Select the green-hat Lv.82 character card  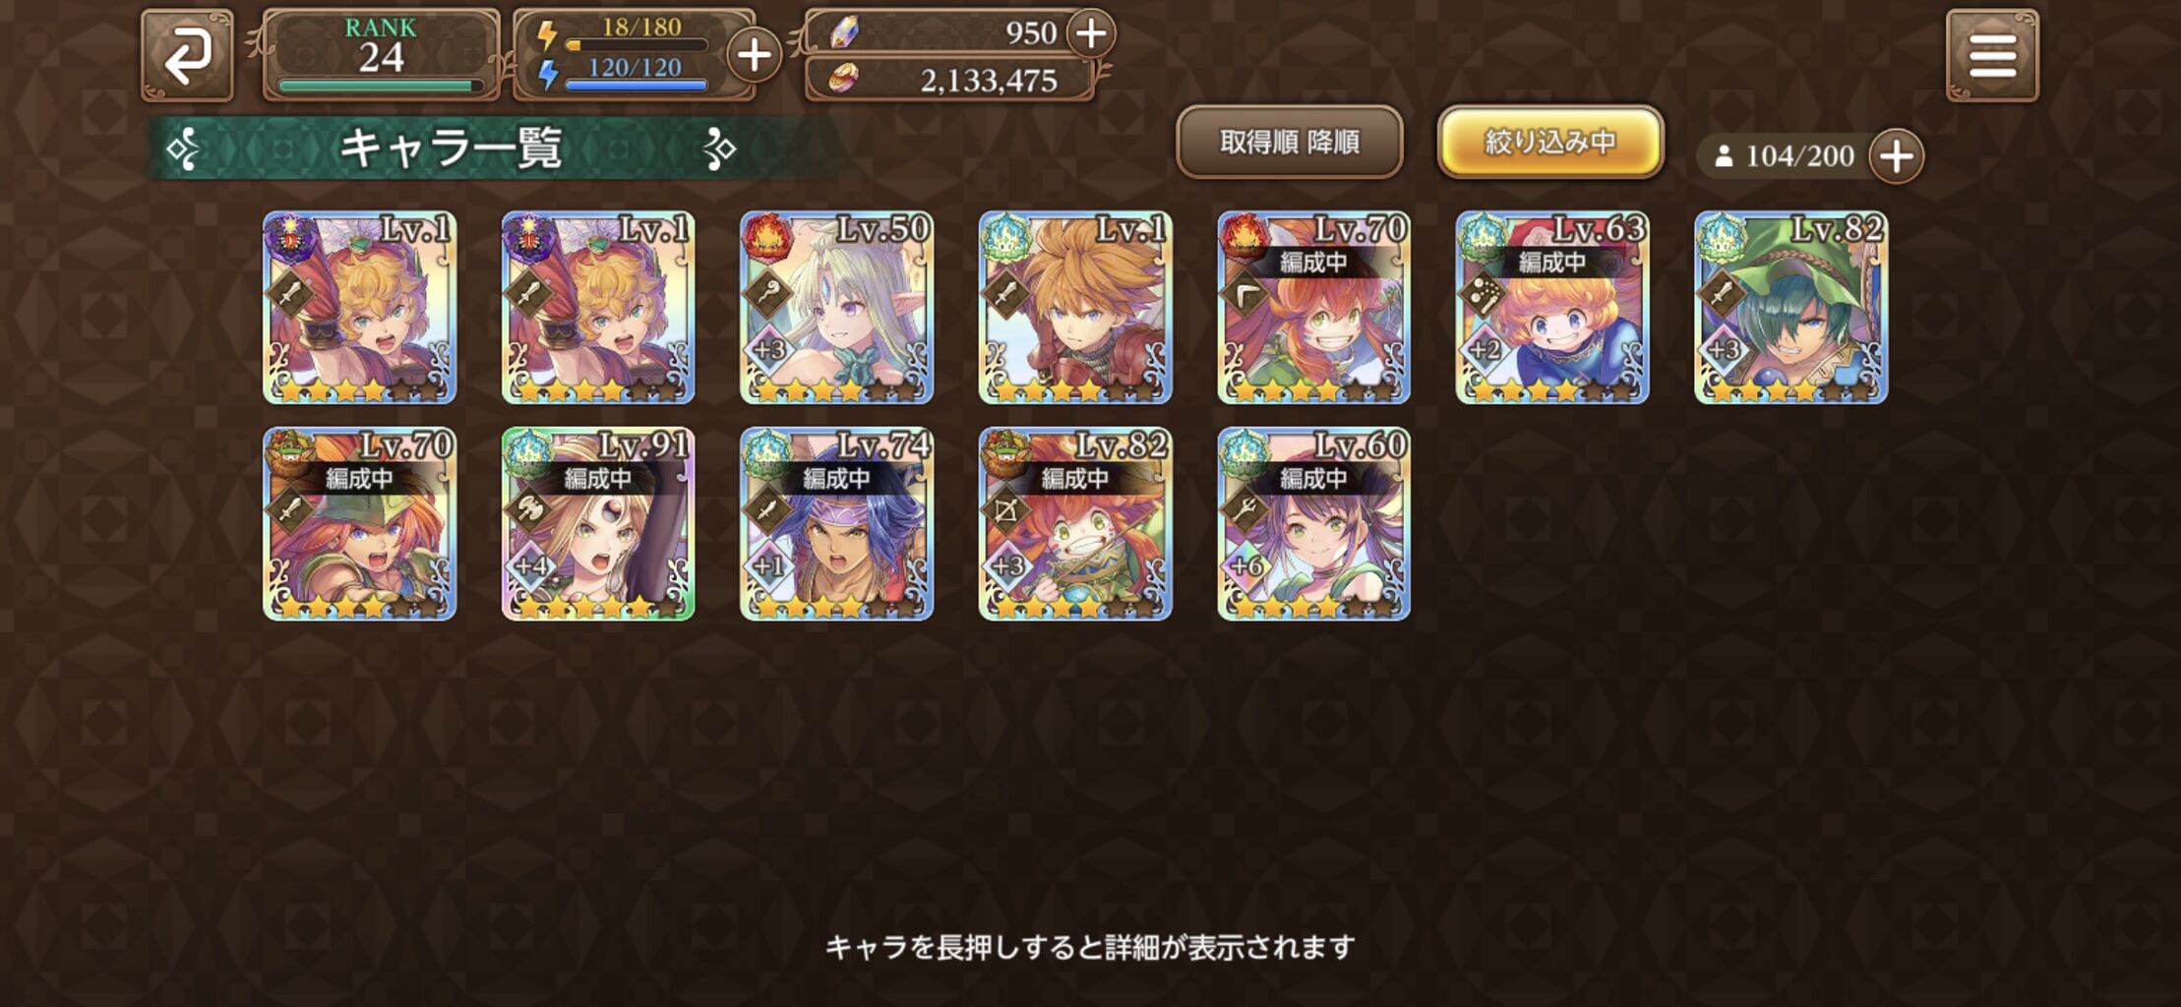(x=1791, y=308)
